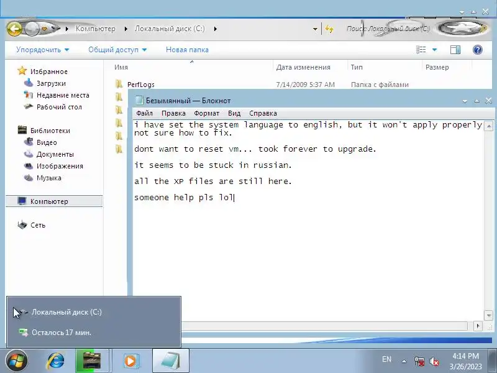Switch to Notepad taskbar button

(170, 361)
